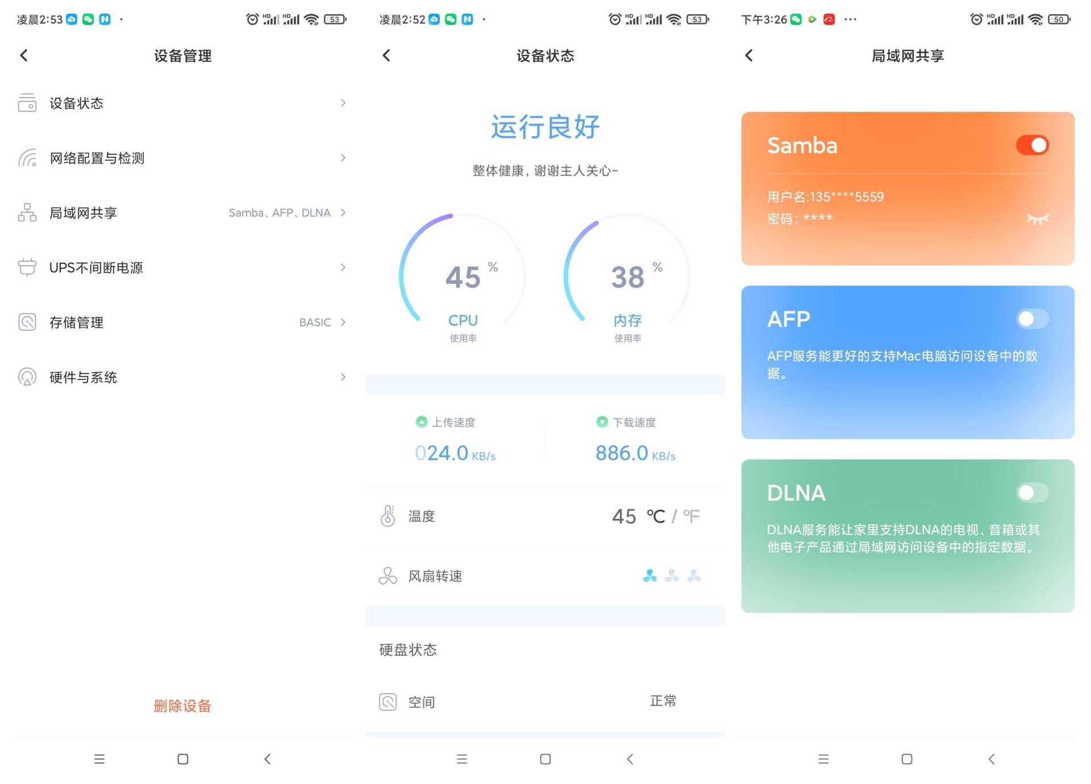Tap the red 删除设备 button

tap(182, 706)
